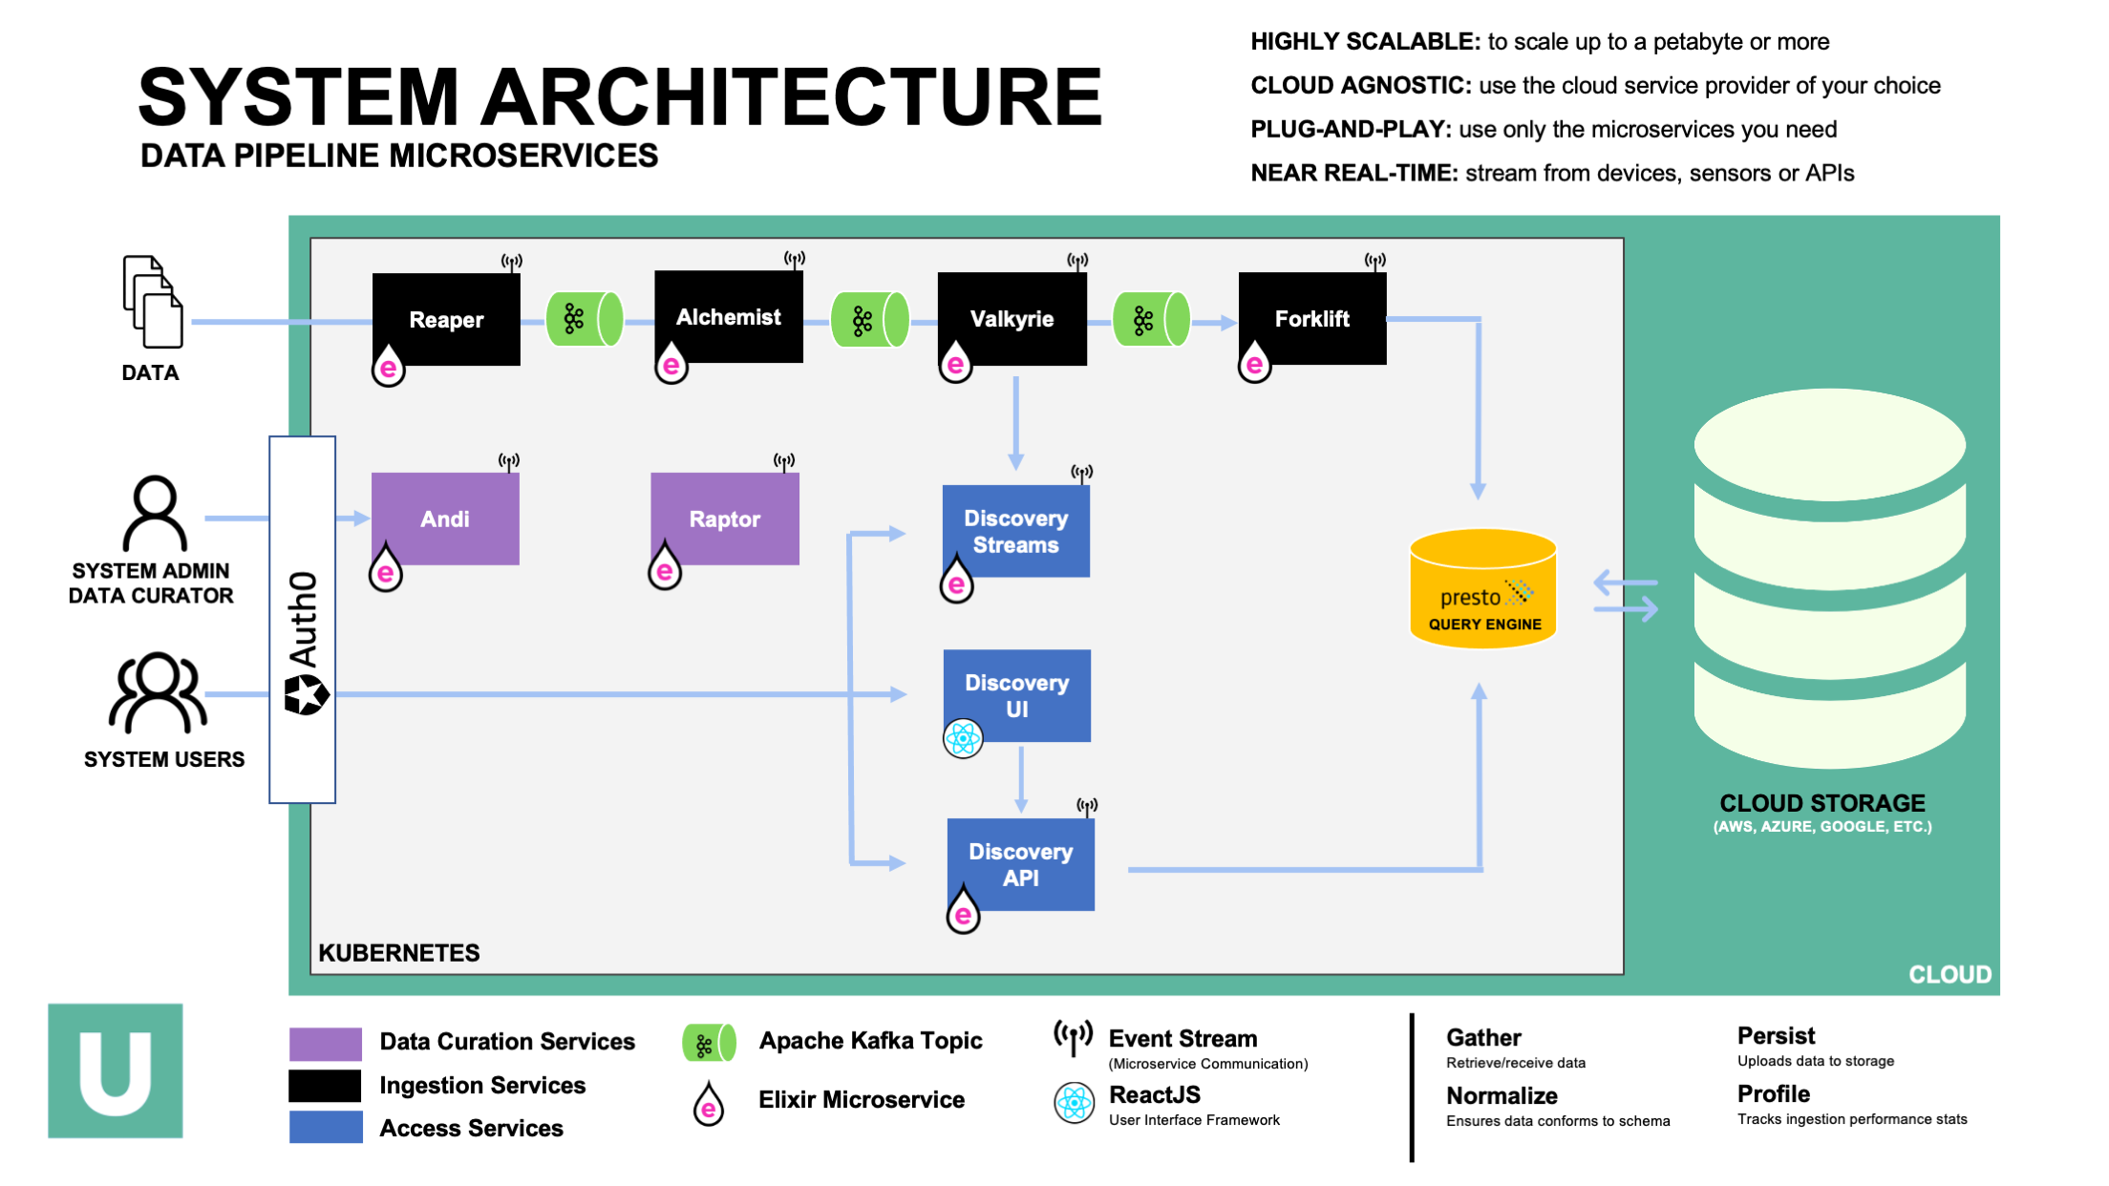
Task: Click the Reaper service box
Action: pos(446,319)
